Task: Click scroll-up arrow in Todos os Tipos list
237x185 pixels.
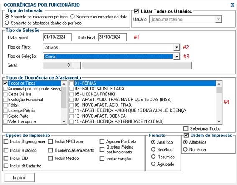Action: 64,84
